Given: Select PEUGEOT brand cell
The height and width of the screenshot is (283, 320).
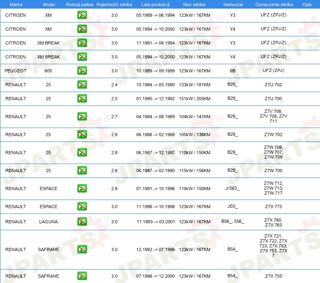Looking at the screenshot, I should 16,71.
